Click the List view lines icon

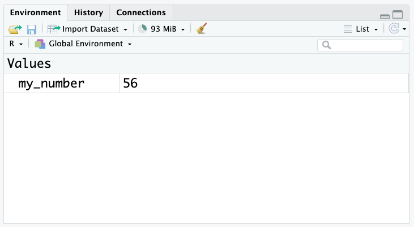tap(348, 29)
